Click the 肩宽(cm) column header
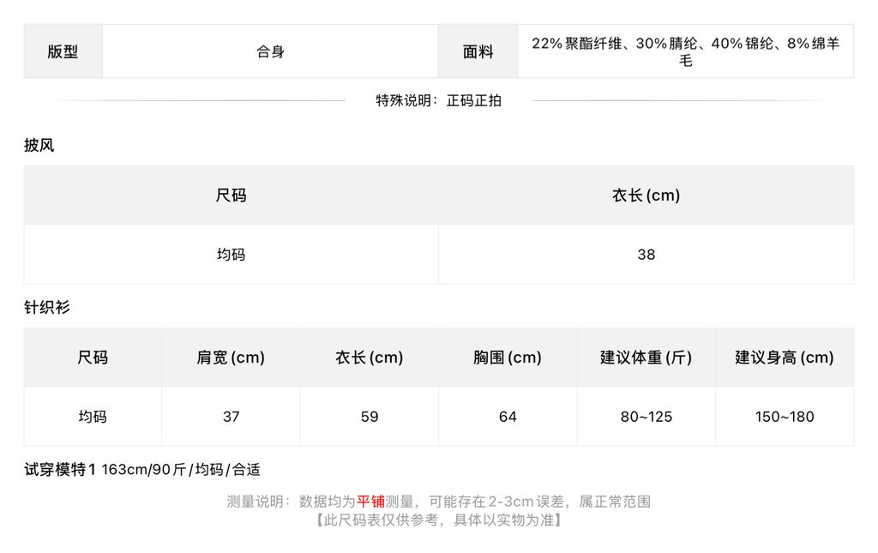 [x=231, y=358]
